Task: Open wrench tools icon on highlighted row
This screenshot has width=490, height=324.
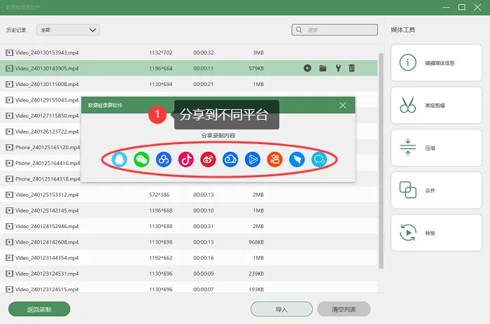Action: coord(338,68)
